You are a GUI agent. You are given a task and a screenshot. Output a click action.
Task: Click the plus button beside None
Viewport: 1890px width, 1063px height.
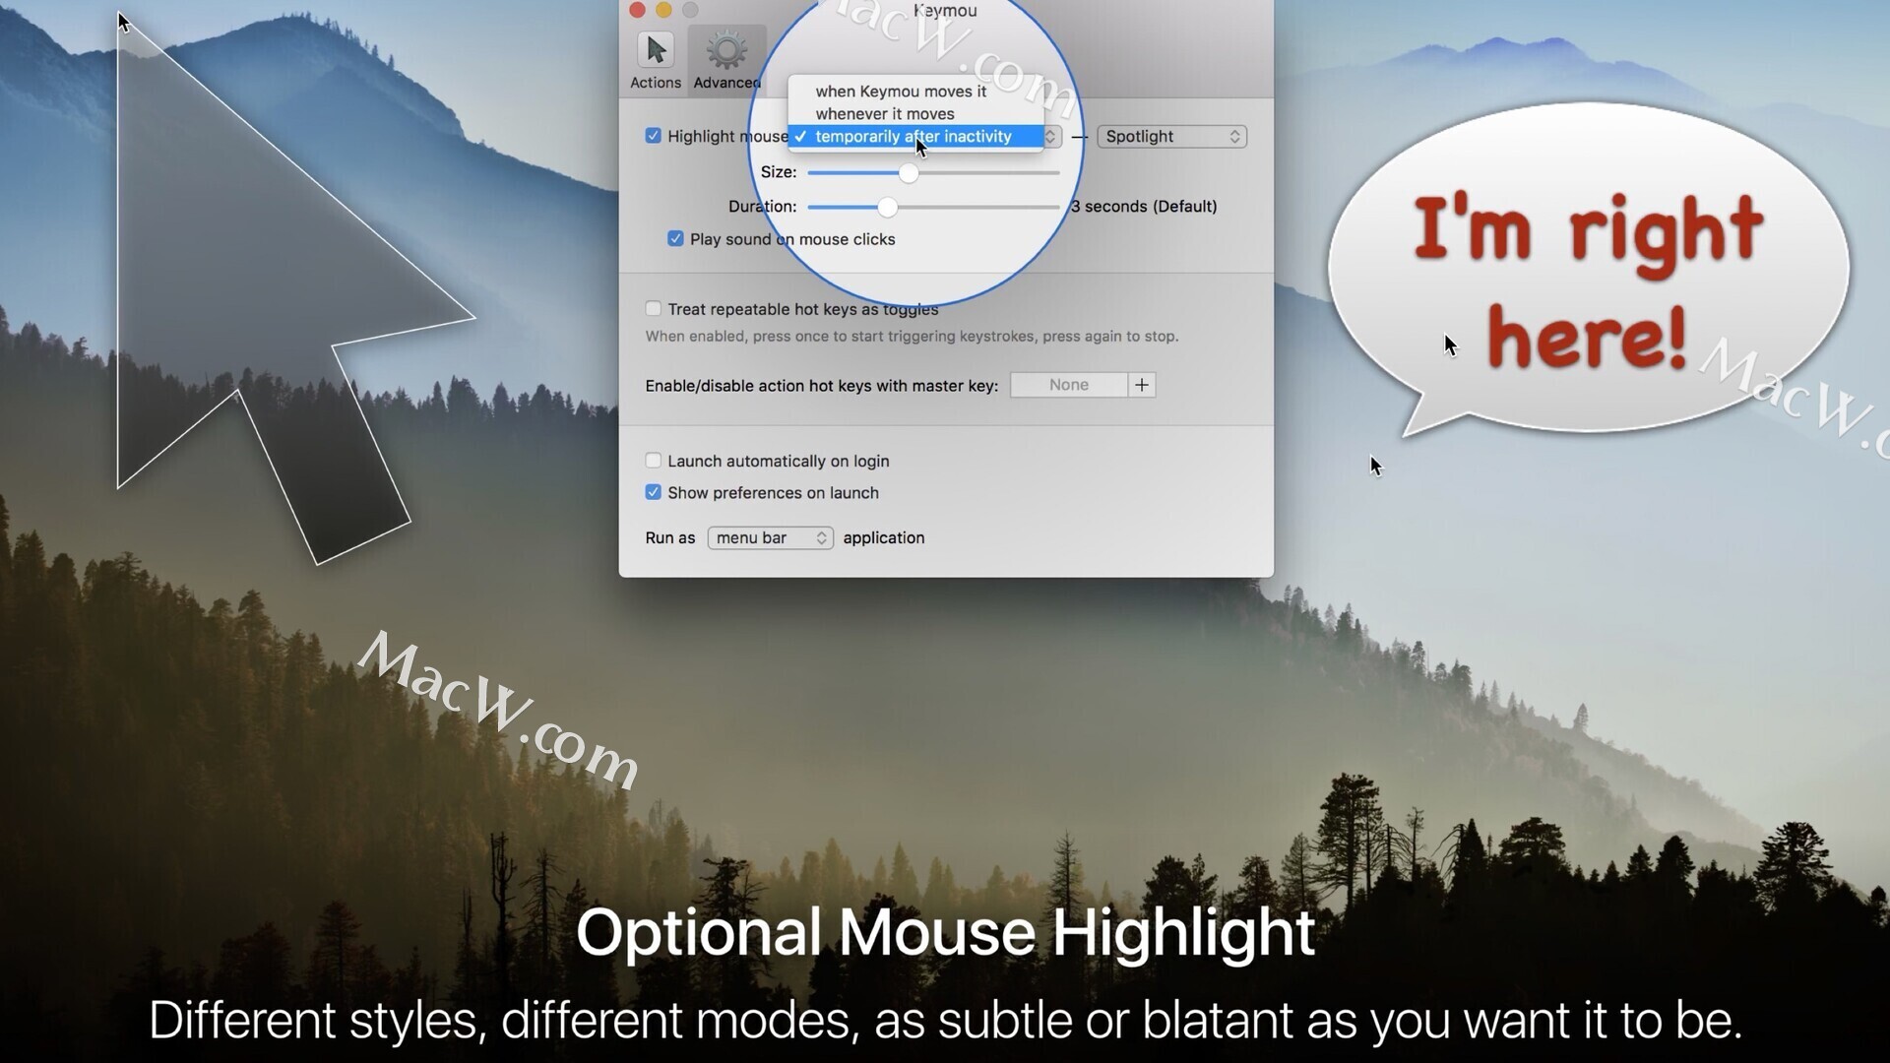pos(1142,385)
